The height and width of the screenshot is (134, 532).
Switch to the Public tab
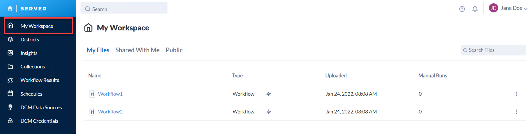point(174,50)
